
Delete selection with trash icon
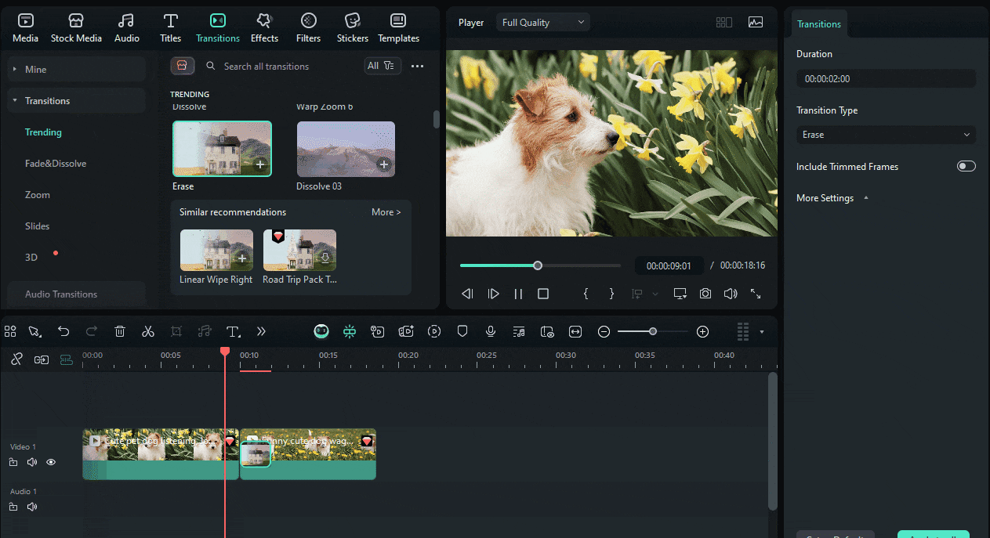(120, 331)
